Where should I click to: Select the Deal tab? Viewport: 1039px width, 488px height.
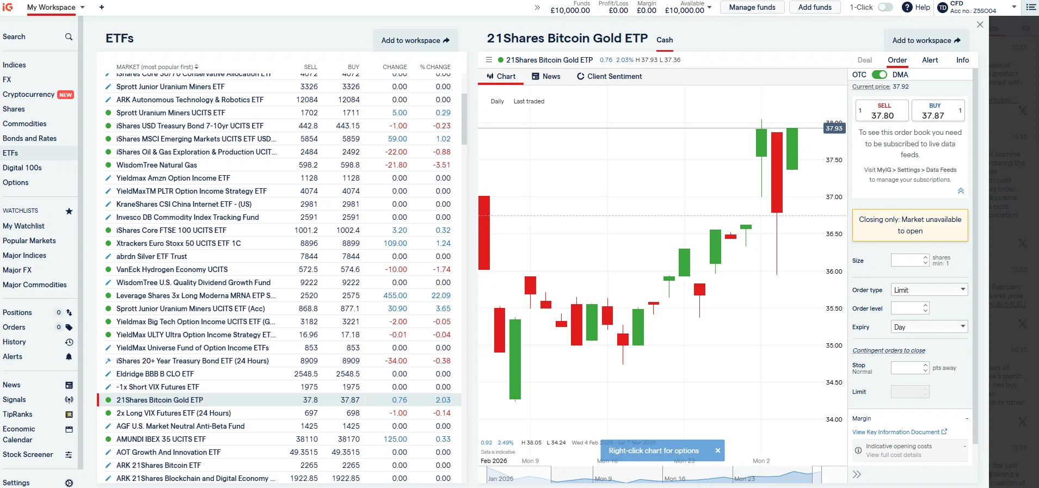pos(865,60)
